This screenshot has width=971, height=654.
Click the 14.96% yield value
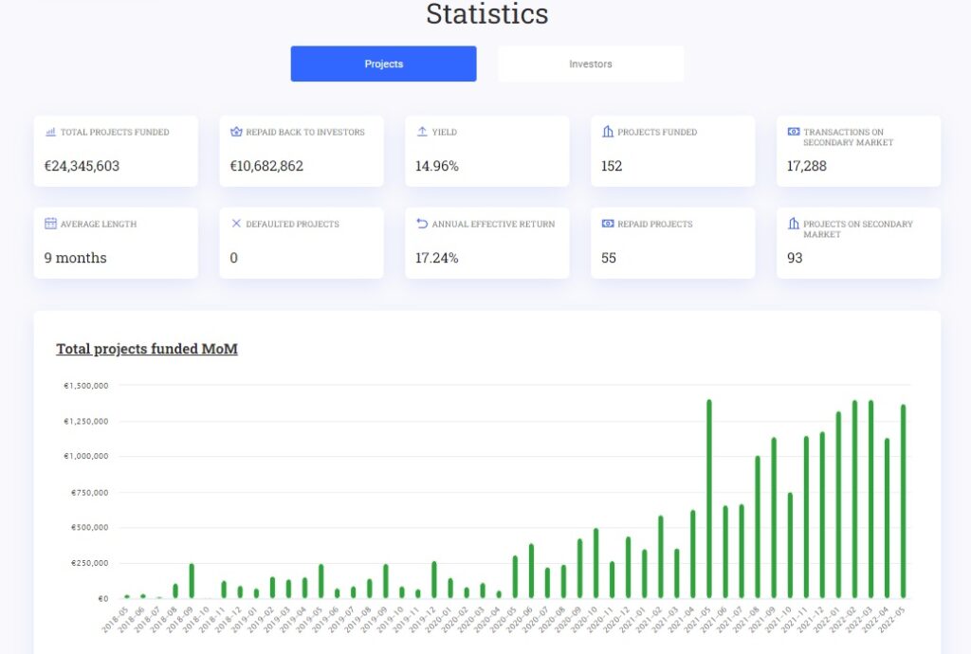click(437, 166)
